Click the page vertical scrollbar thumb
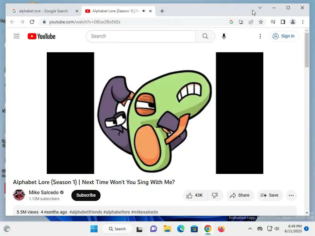Screen dimensions: 315x236 307,50
